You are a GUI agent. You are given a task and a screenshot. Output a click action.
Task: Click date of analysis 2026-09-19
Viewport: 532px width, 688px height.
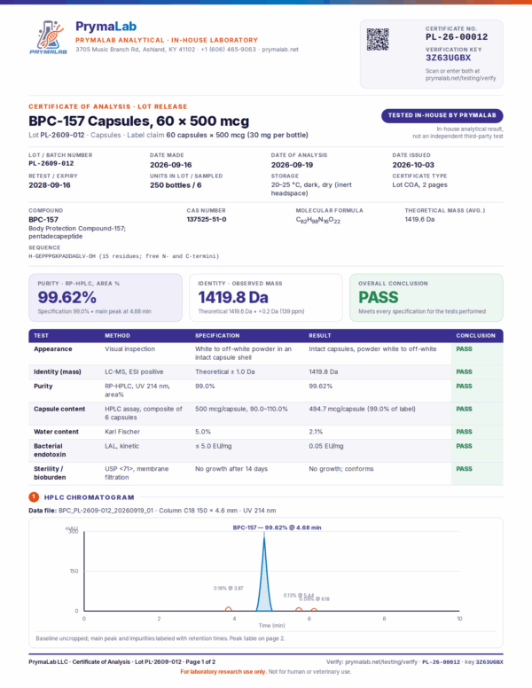coord(292,165)
